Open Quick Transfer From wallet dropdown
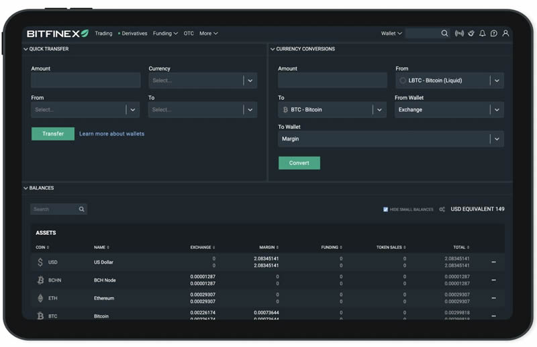The width and height of the screenshot is (537, 347). [x=85, y=109]
